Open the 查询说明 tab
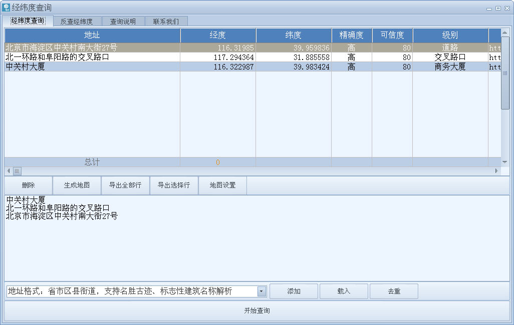The height and width of the screenshot is (325, 514). pyautogui.click(x=123, y=21)
